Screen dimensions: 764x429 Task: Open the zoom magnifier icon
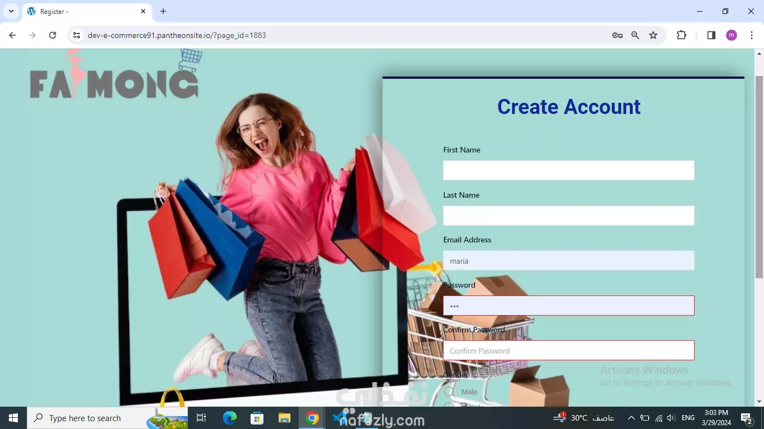[635, 35]
